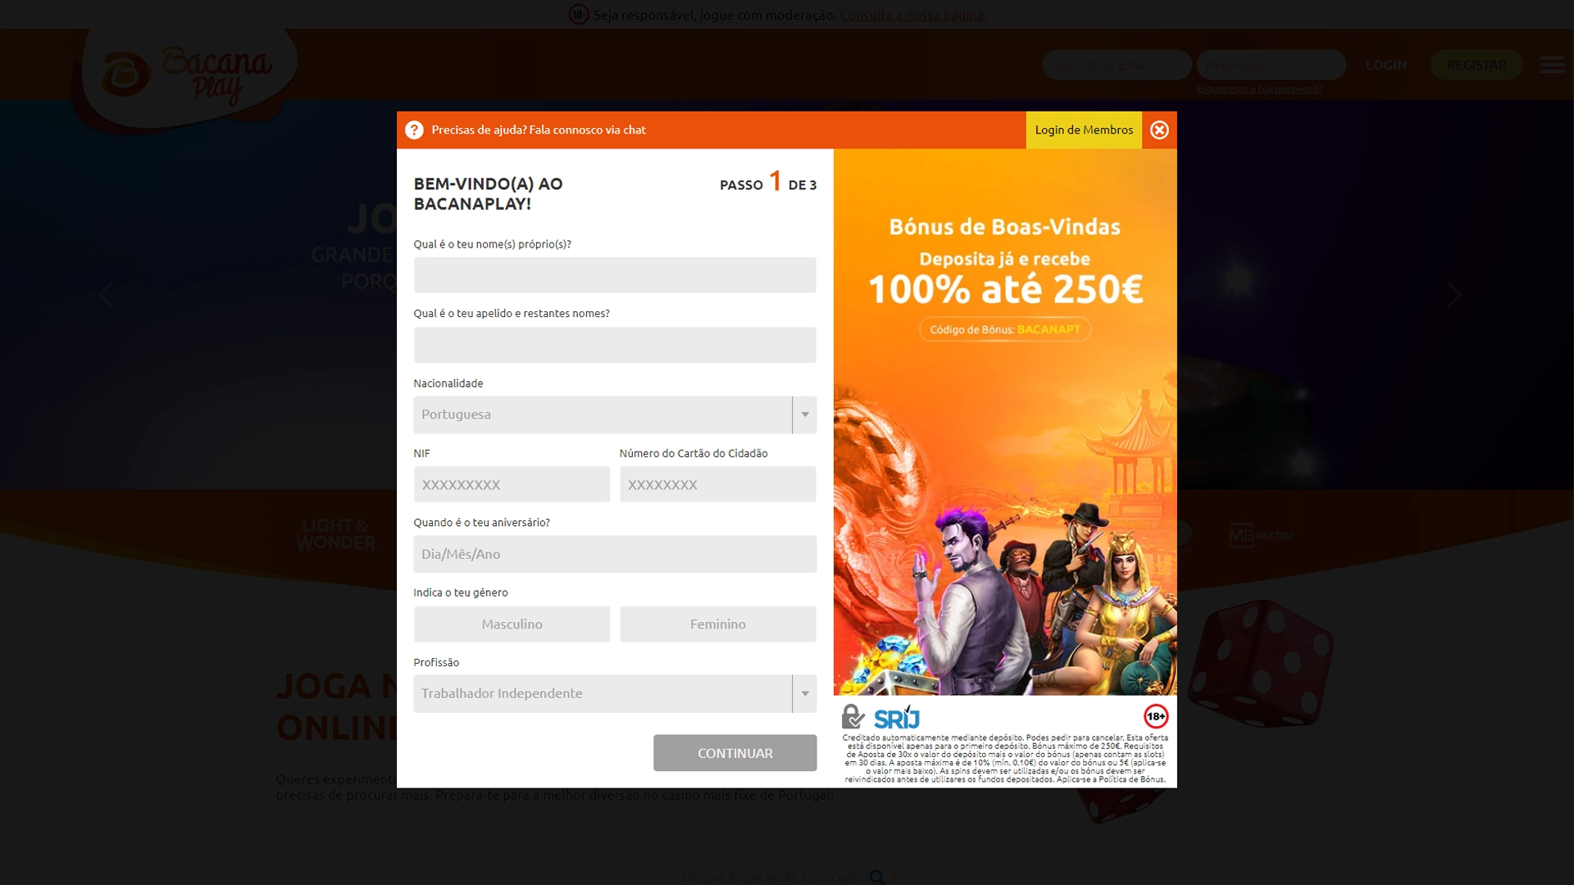Go to next carousel slide arrow

click(1453, 295)
